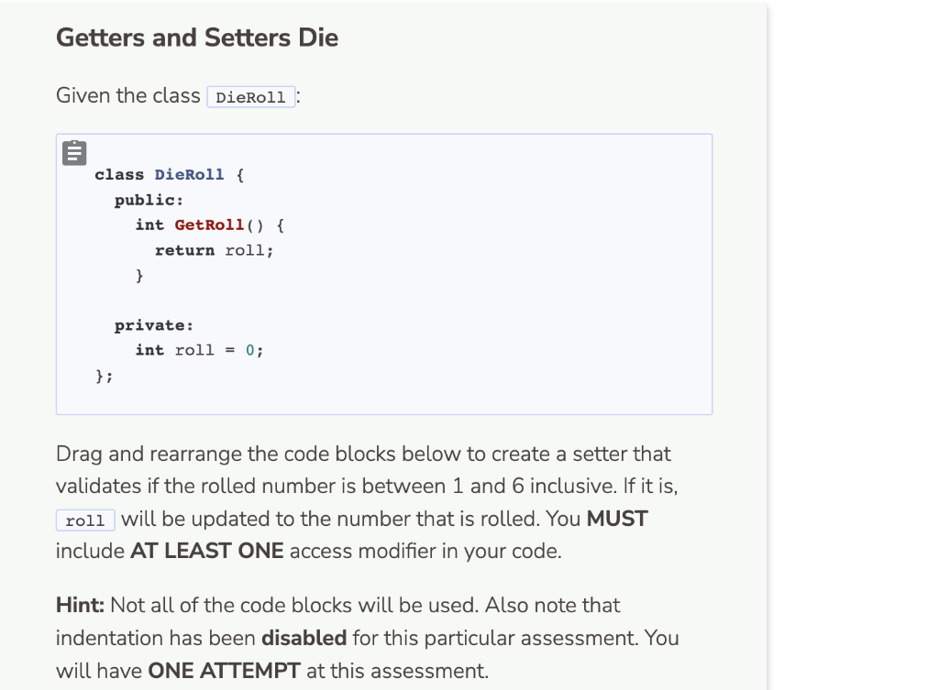Click the clipboard icon to copy the DieRoll class
The image size is (939, 690).
click(73, 152)
